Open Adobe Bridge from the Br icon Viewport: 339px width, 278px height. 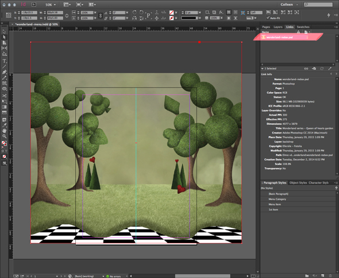coord(34,5)
